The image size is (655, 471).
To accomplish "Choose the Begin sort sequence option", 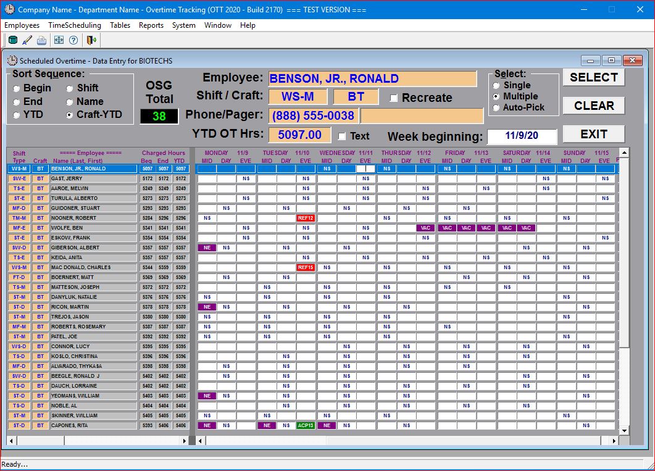I will tap(17, 88).
